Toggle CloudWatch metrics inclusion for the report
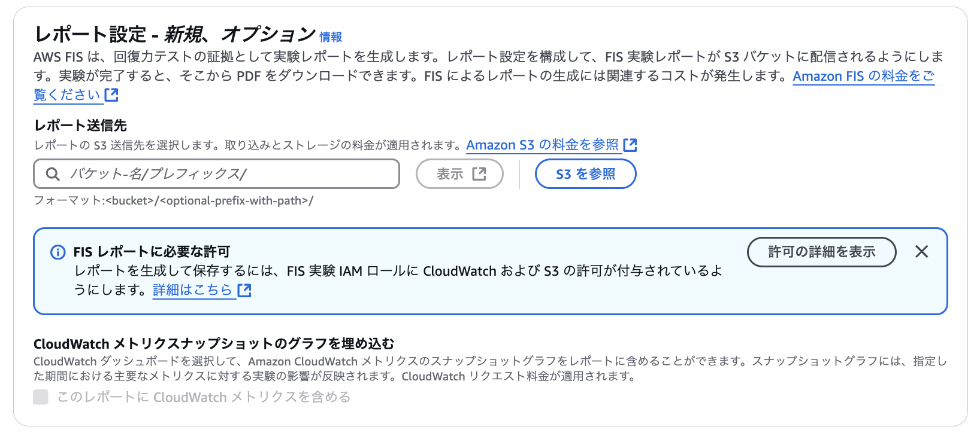The height and width of the screenshot is (439, 980). (x=40, y=397)
